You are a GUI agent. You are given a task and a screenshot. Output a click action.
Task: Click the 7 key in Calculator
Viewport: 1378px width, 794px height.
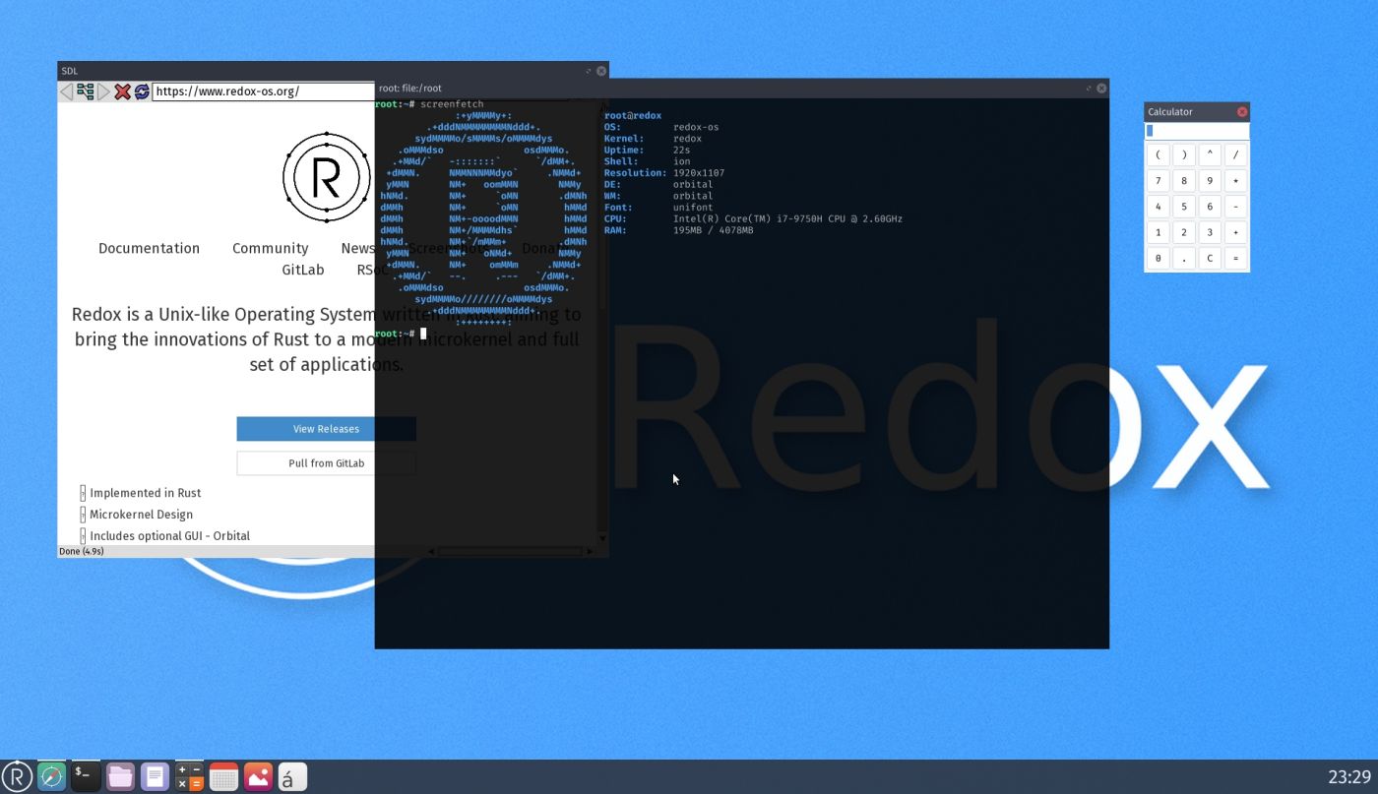pyautogui.click(x=1159, y=181)
